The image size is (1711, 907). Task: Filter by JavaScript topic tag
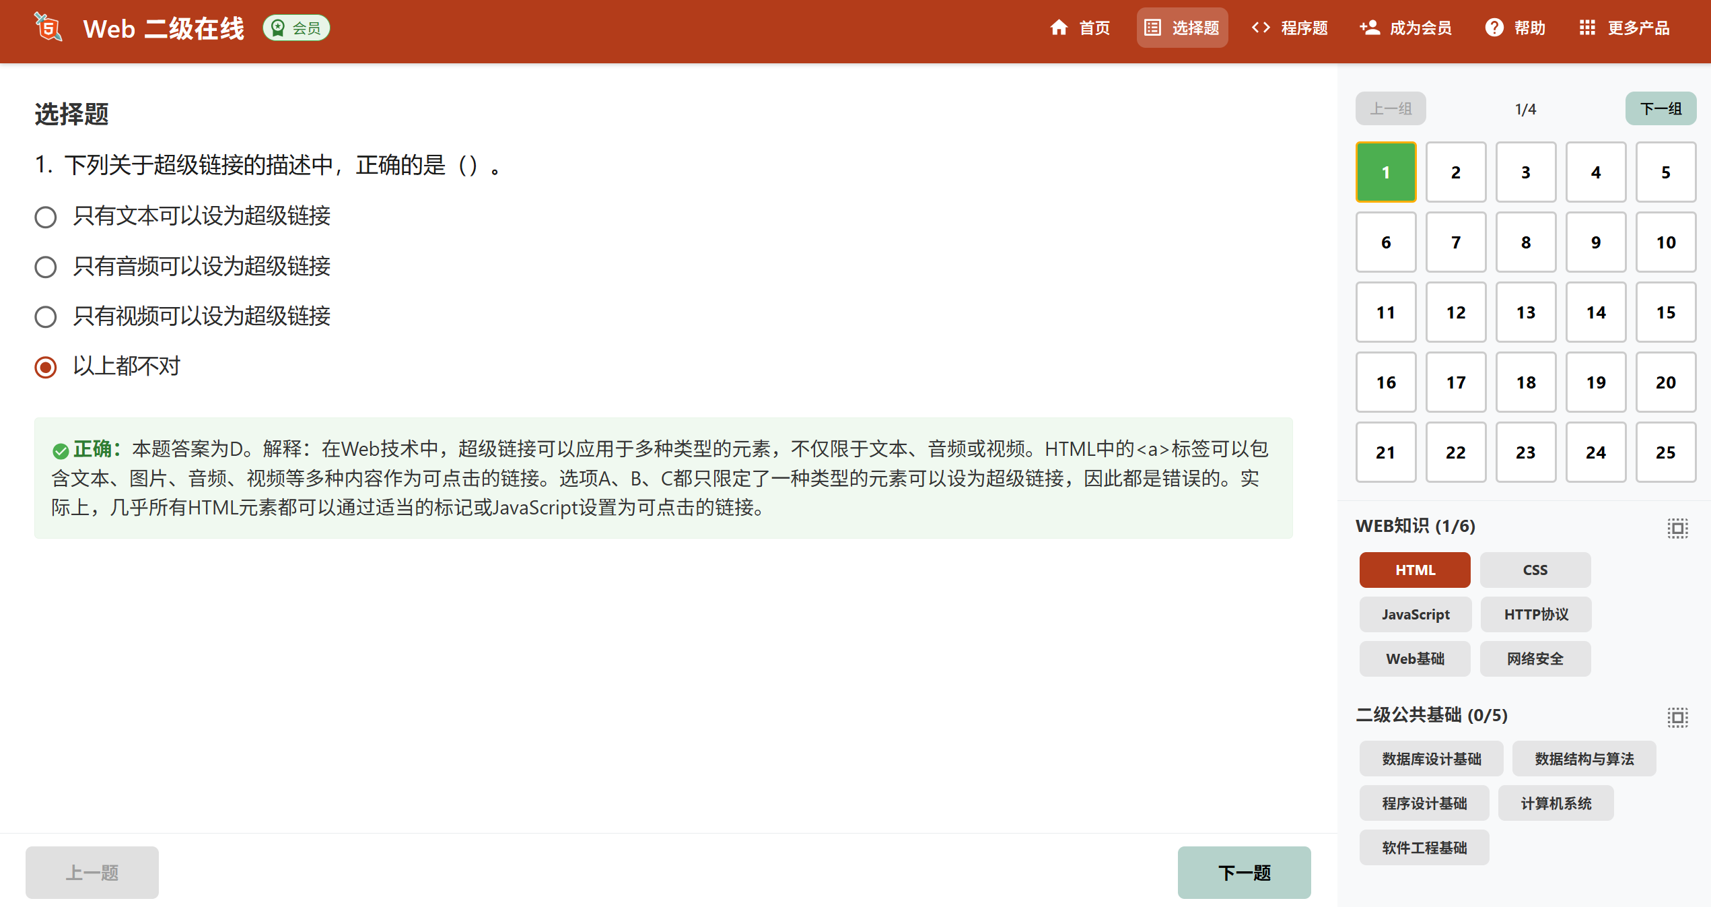pos(1415,614)
